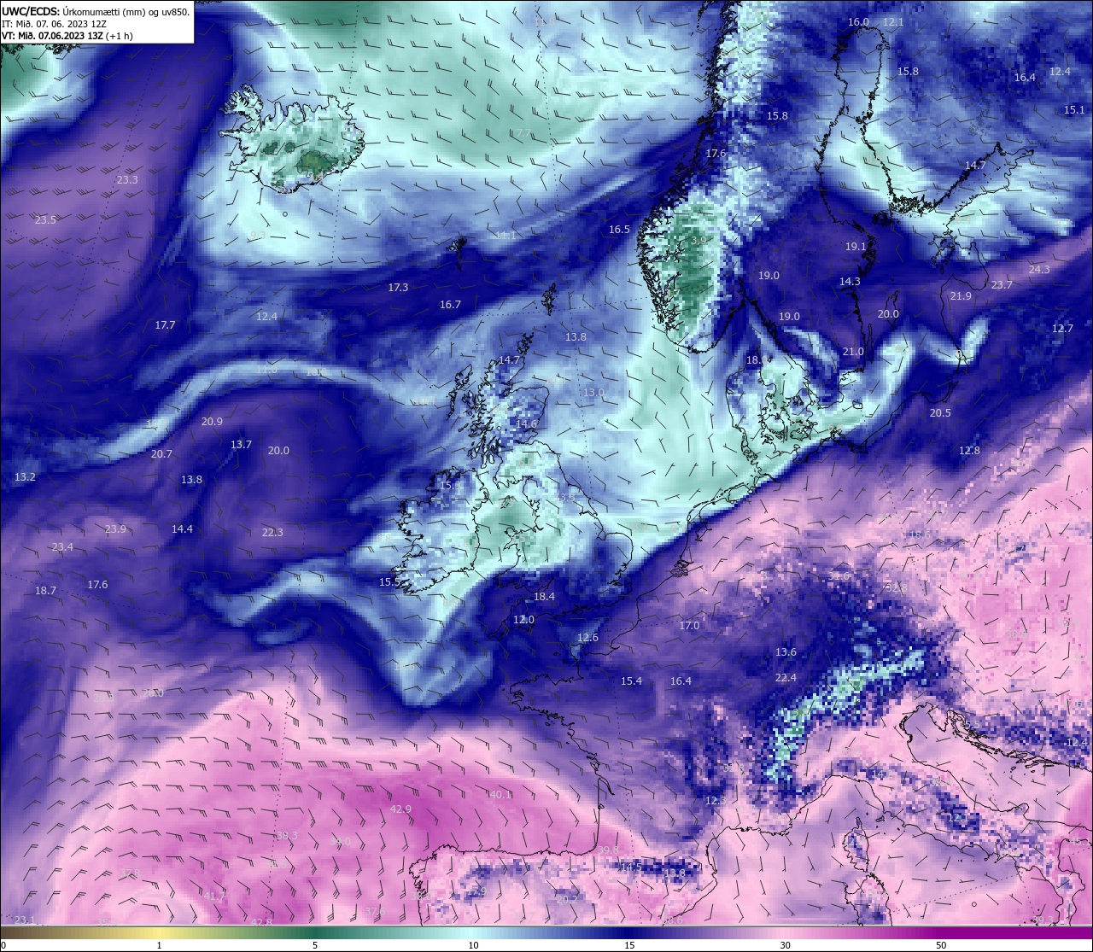Click the 20.9 value label
This screenshot has width=1093, height=952.
(x=212, y=421)
